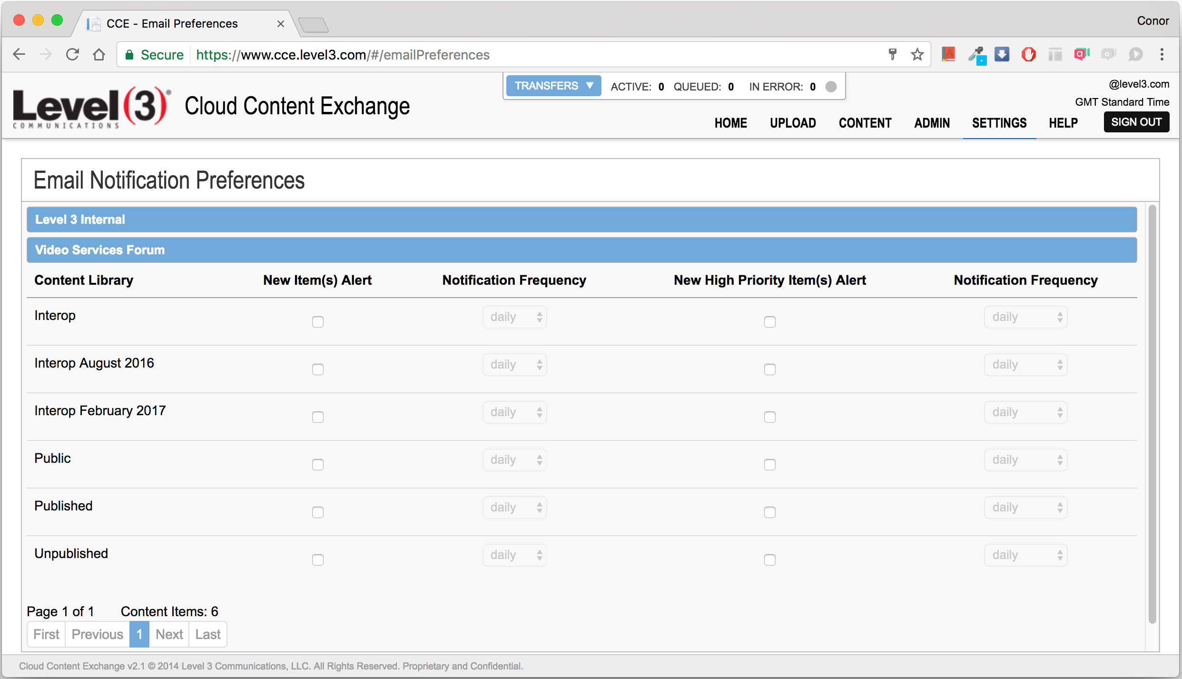Tick New Item(s) Alert for Published
This screenshot has height=679, width=1182.
[318, 512]
